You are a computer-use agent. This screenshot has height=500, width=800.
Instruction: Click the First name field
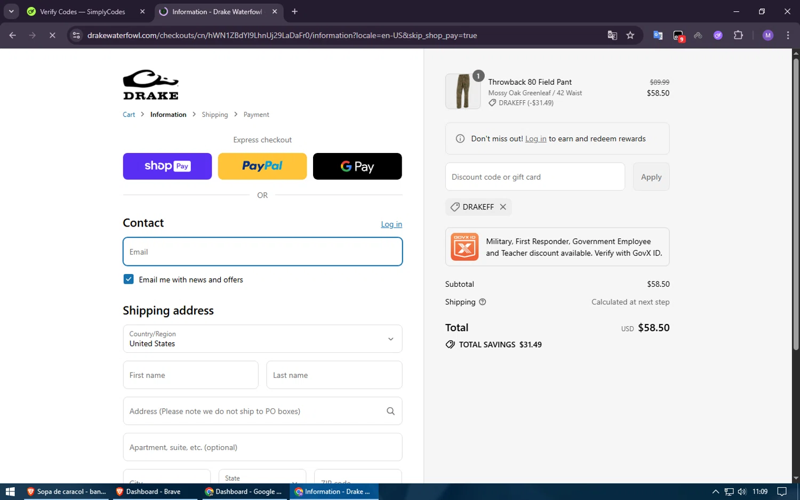tap(191, 375)
